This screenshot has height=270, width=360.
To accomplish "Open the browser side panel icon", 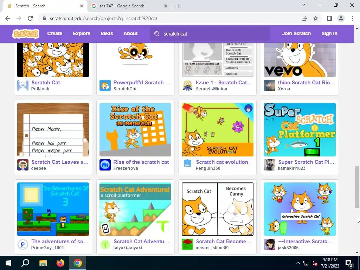I will coord(329,18).
